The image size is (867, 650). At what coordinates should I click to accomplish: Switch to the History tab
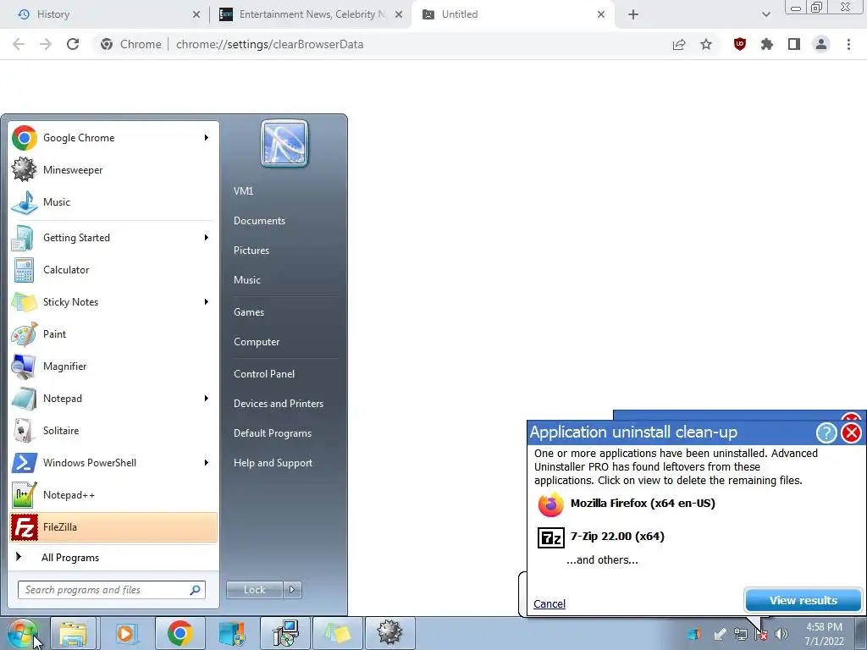pyautogui.click(x=105, y=14)
